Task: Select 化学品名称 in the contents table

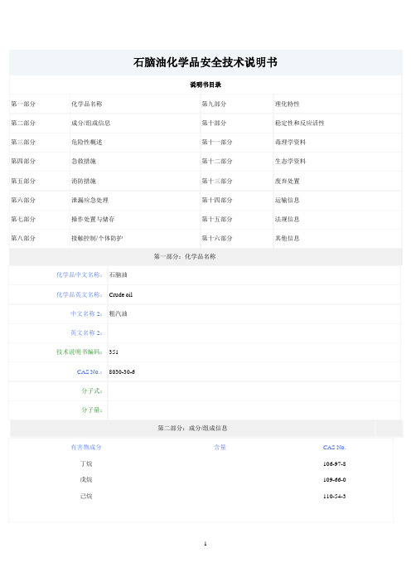Action: 87,104
